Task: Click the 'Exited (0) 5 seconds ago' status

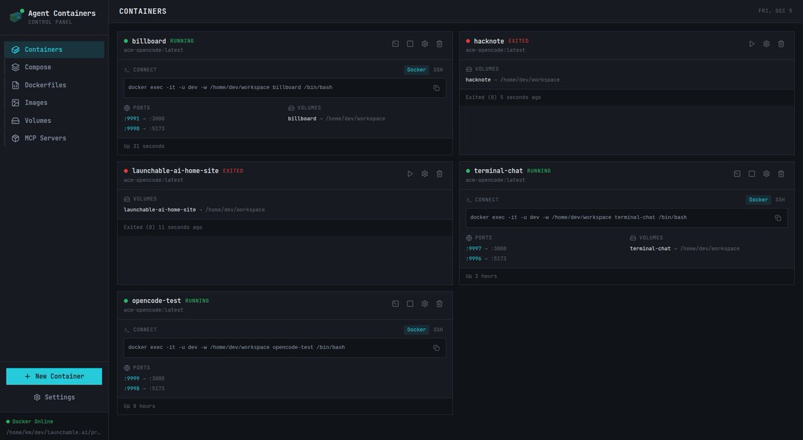Action: coord(503,97)
